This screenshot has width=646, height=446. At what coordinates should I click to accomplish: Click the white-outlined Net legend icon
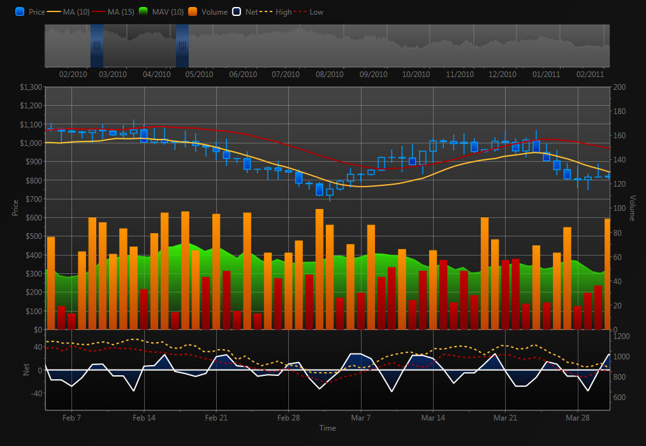point(237,12)
